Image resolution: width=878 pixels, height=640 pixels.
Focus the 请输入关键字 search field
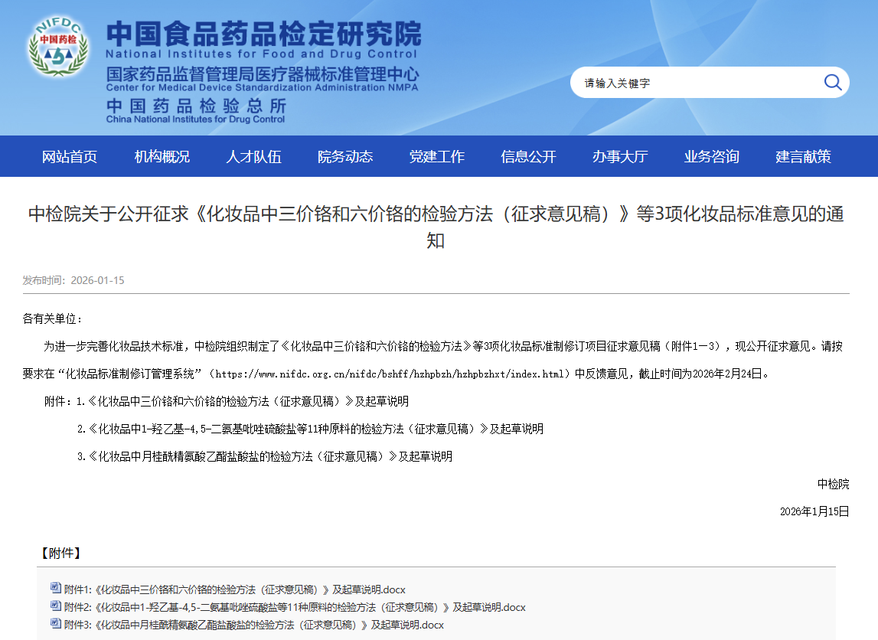697,83
